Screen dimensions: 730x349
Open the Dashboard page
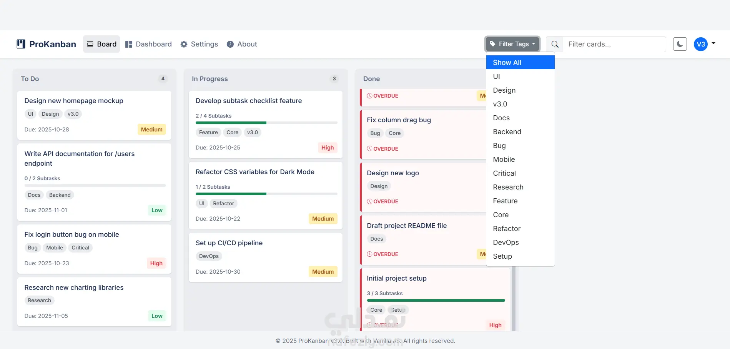(153, 44)
